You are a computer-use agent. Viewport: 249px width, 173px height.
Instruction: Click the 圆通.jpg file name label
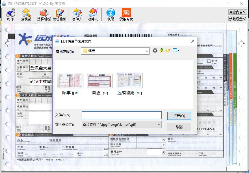pyautogui.click(x=100, y=93)
